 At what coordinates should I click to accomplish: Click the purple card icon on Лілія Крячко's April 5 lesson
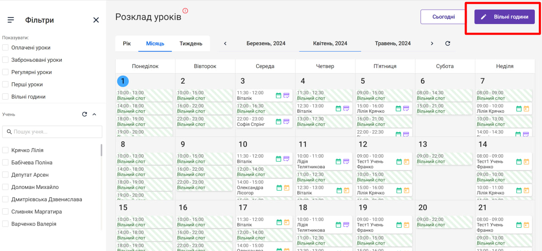tap(406, 109)
